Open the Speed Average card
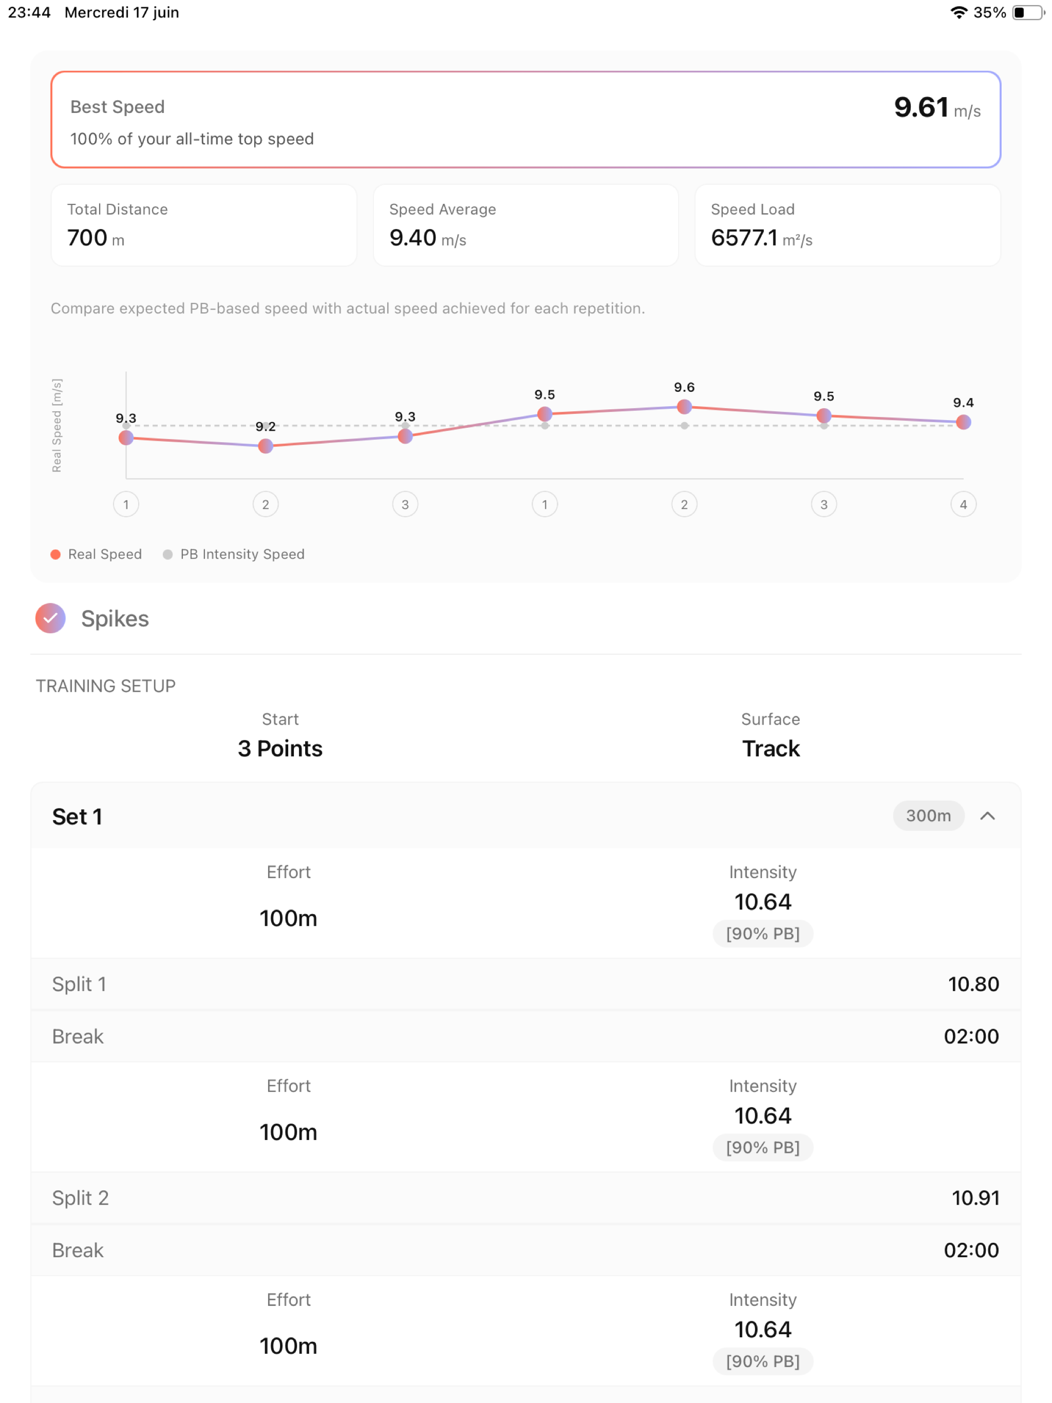This screenshot has width=1052, height=1403. [x=525, y=225]
